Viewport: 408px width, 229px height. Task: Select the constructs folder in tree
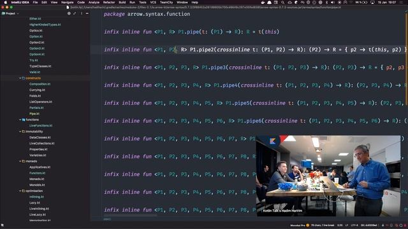[33, 78]
